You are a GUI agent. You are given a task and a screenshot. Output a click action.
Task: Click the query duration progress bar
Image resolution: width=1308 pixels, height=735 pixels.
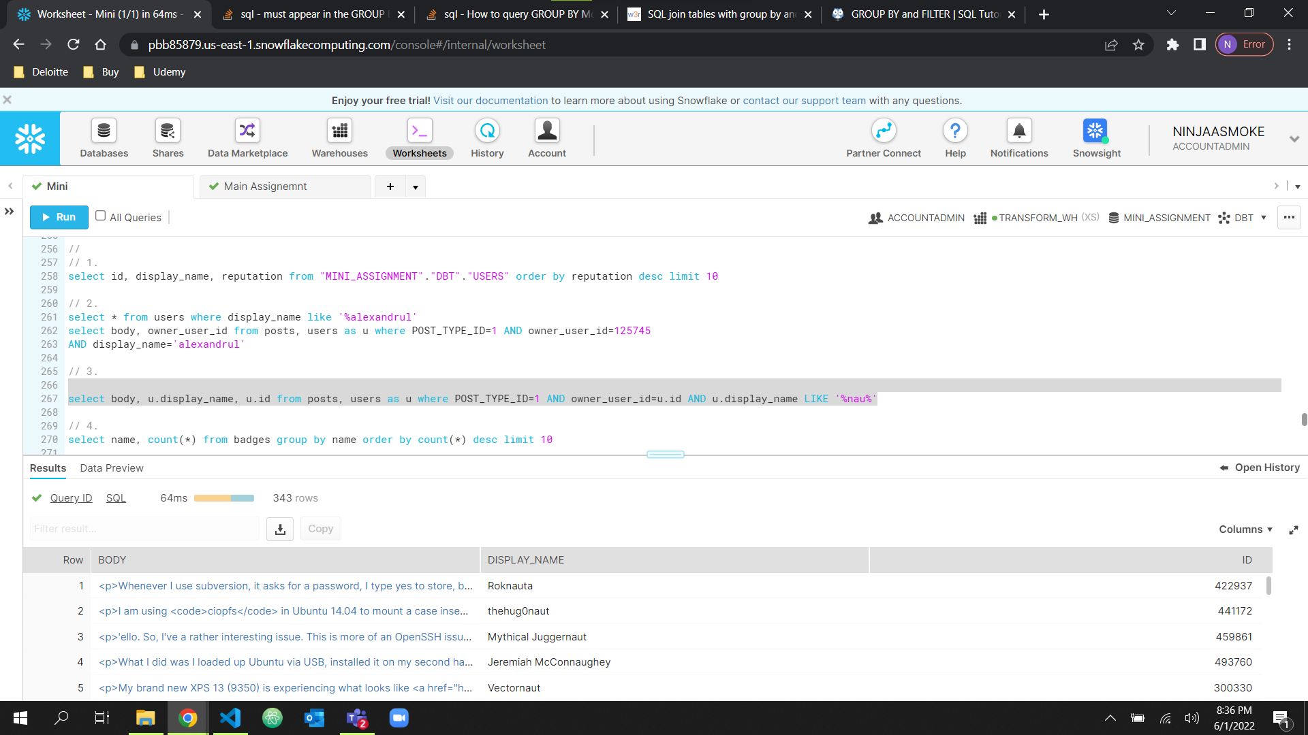(224, 497)
